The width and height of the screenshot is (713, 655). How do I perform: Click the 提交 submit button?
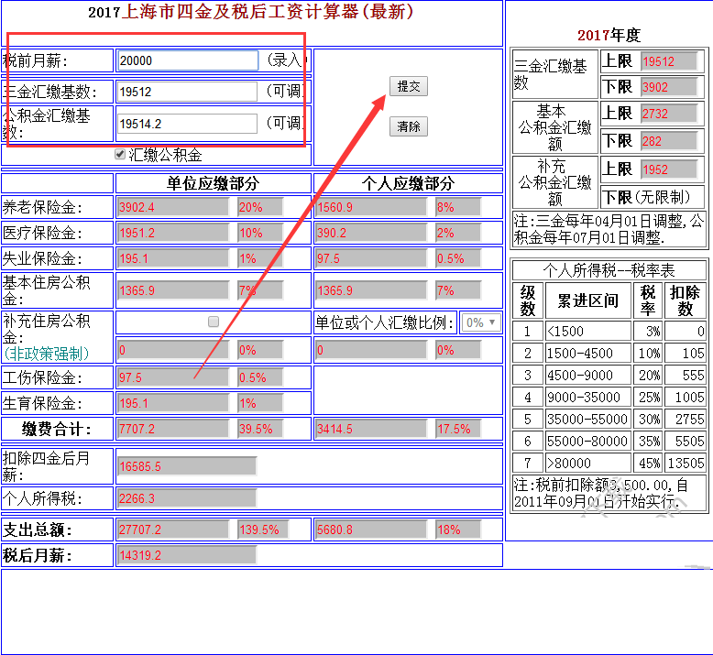click(x=409, y=86)
